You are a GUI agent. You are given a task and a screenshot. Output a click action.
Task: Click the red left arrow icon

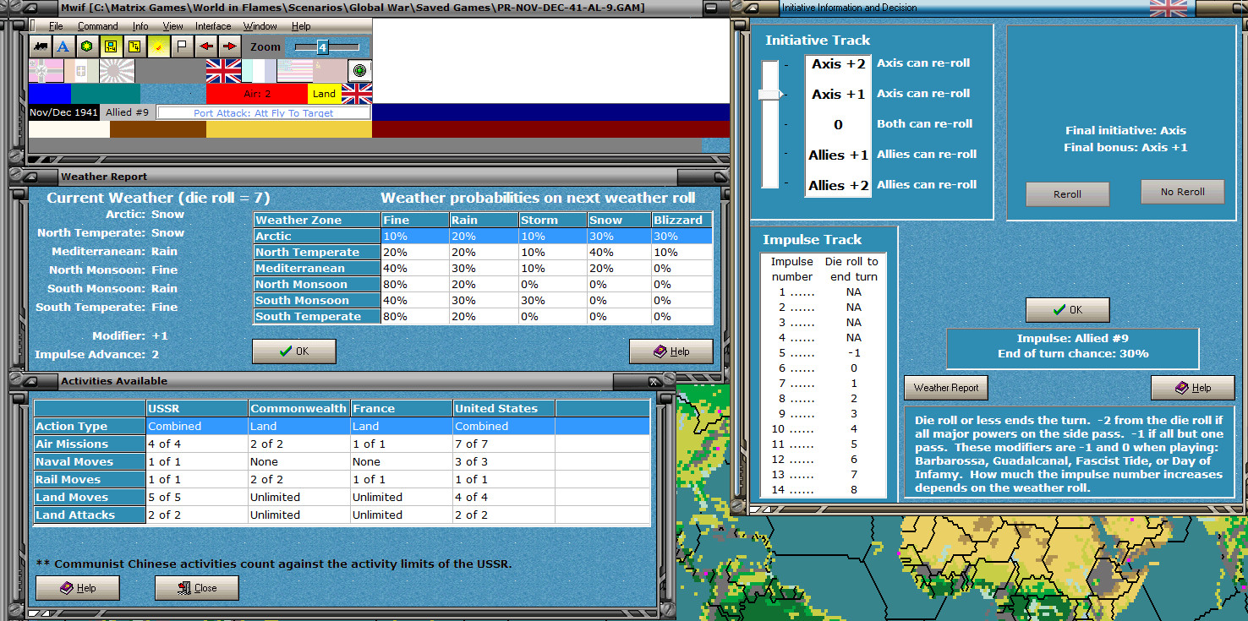[x=205, y=46]
